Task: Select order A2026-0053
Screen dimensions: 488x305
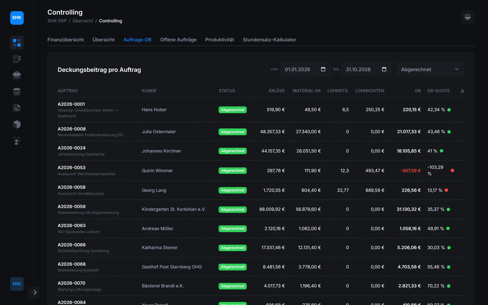Action: point(72,168)
